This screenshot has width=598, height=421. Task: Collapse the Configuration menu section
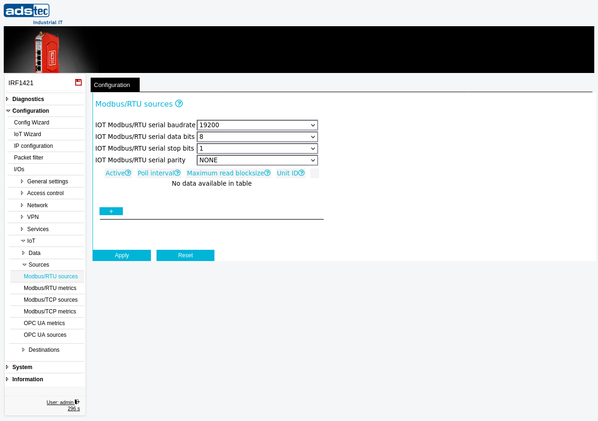[x=8, y=111]
